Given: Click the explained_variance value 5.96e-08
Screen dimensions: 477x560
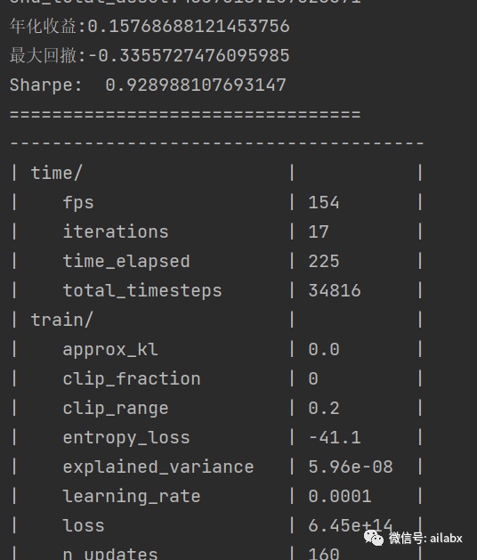Looking at the screenshot, I should 351,467.
